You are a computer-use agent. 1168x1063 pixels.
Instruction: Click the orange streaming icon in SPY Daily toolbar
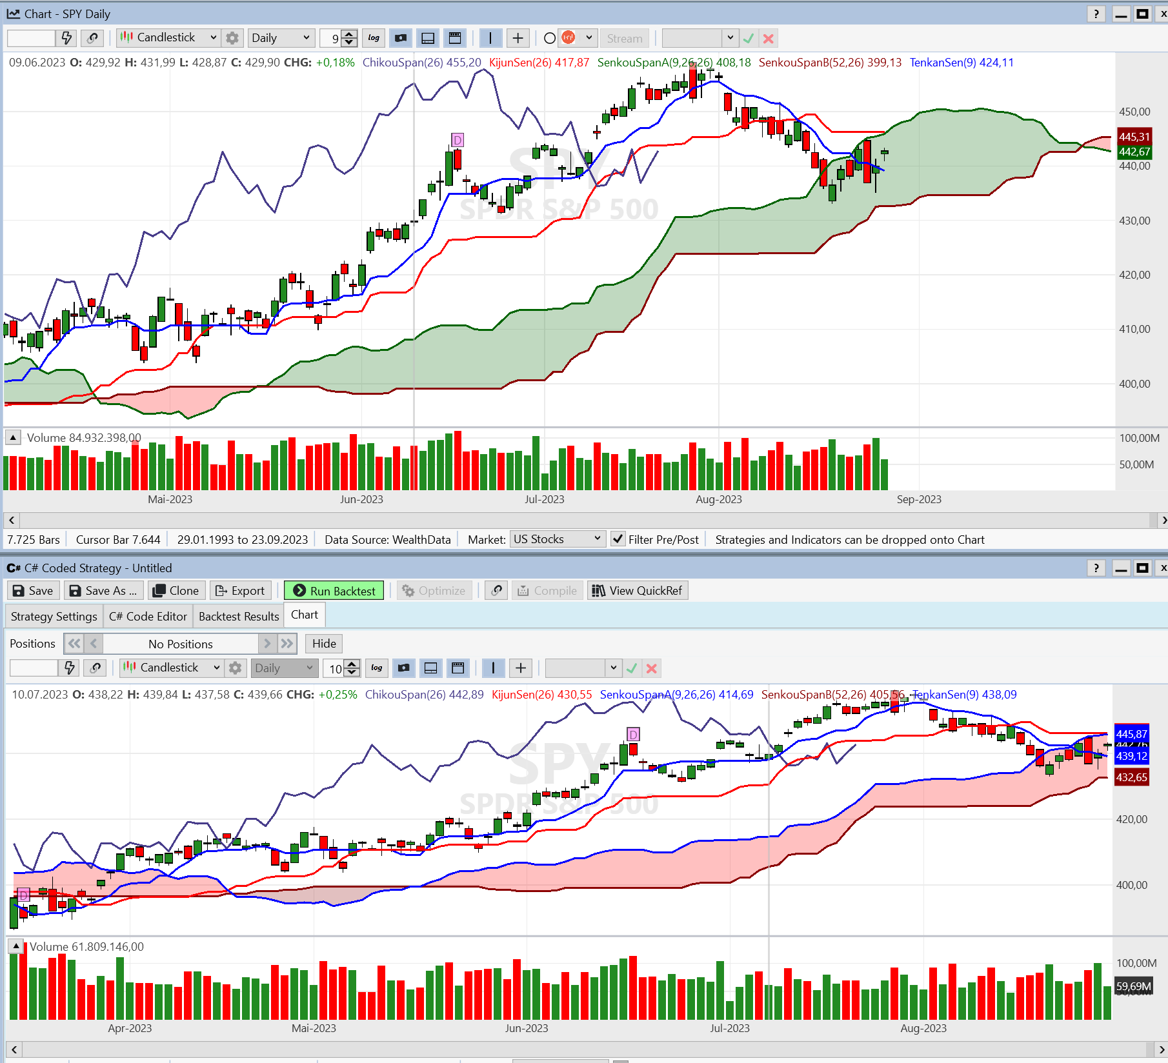(x=569, y=37)
